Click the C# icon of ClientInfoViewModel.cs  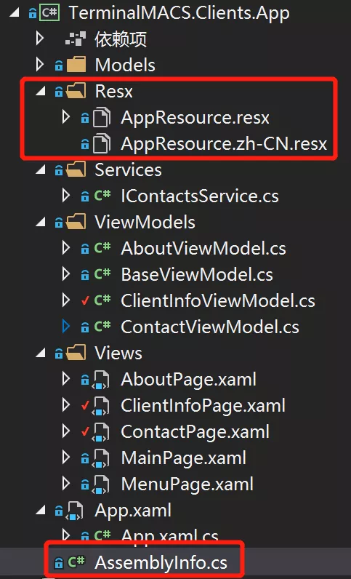(x=102, y=300)
